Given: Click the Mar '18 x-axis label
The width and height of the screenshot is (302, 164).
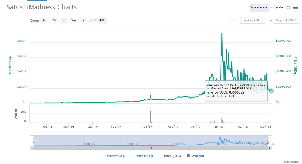Looking at the screenshot, I should tap(242, 127).
